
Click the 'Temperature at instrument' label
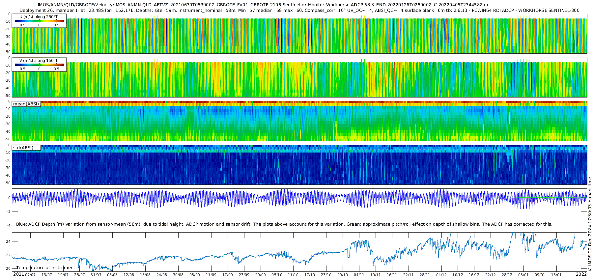point(46,267)
